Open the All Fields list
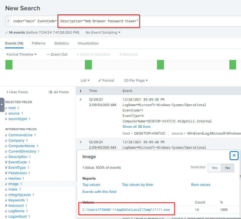This screenshot has width=241, height=219. pyautogui.click(x=59, y=92)
